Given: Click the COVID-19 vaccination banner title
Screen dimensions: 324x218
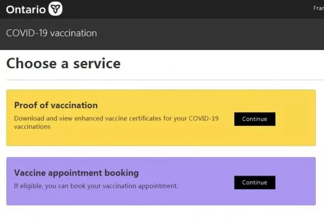Looking at the screenshot, I should [52, 33].
